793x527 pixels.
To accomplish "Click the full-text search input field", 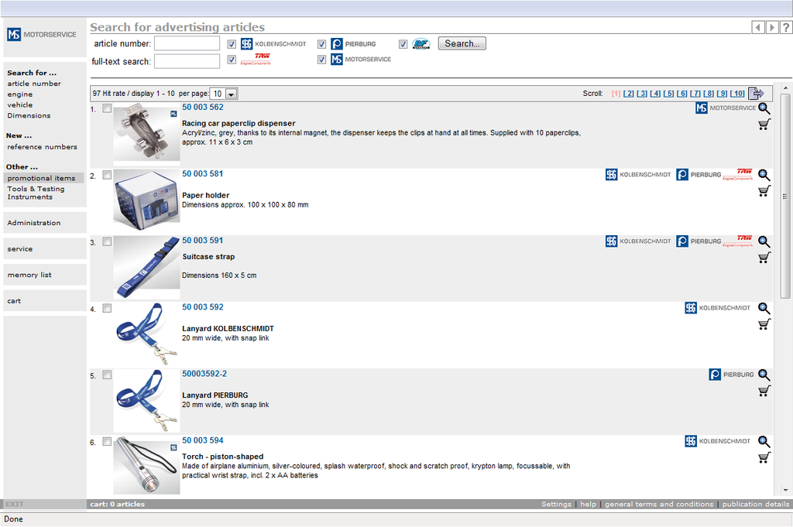I will (x=187, y=61).
